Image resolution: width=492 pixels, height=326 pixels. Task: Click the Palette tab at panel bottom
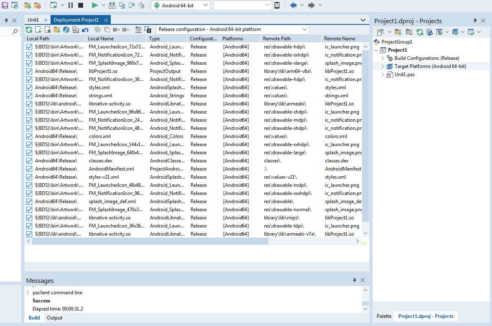(x=384, y=316)
